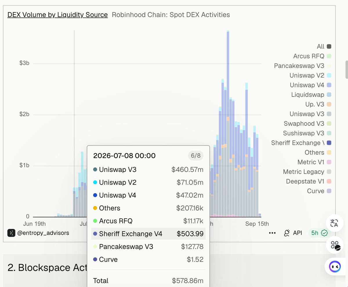Click the 5h refresh status badge
Viewport: 348px width, 287px height.
319,233
